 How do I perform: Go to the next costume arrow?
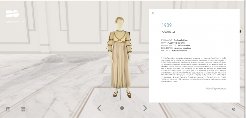(x=145, y=108)
